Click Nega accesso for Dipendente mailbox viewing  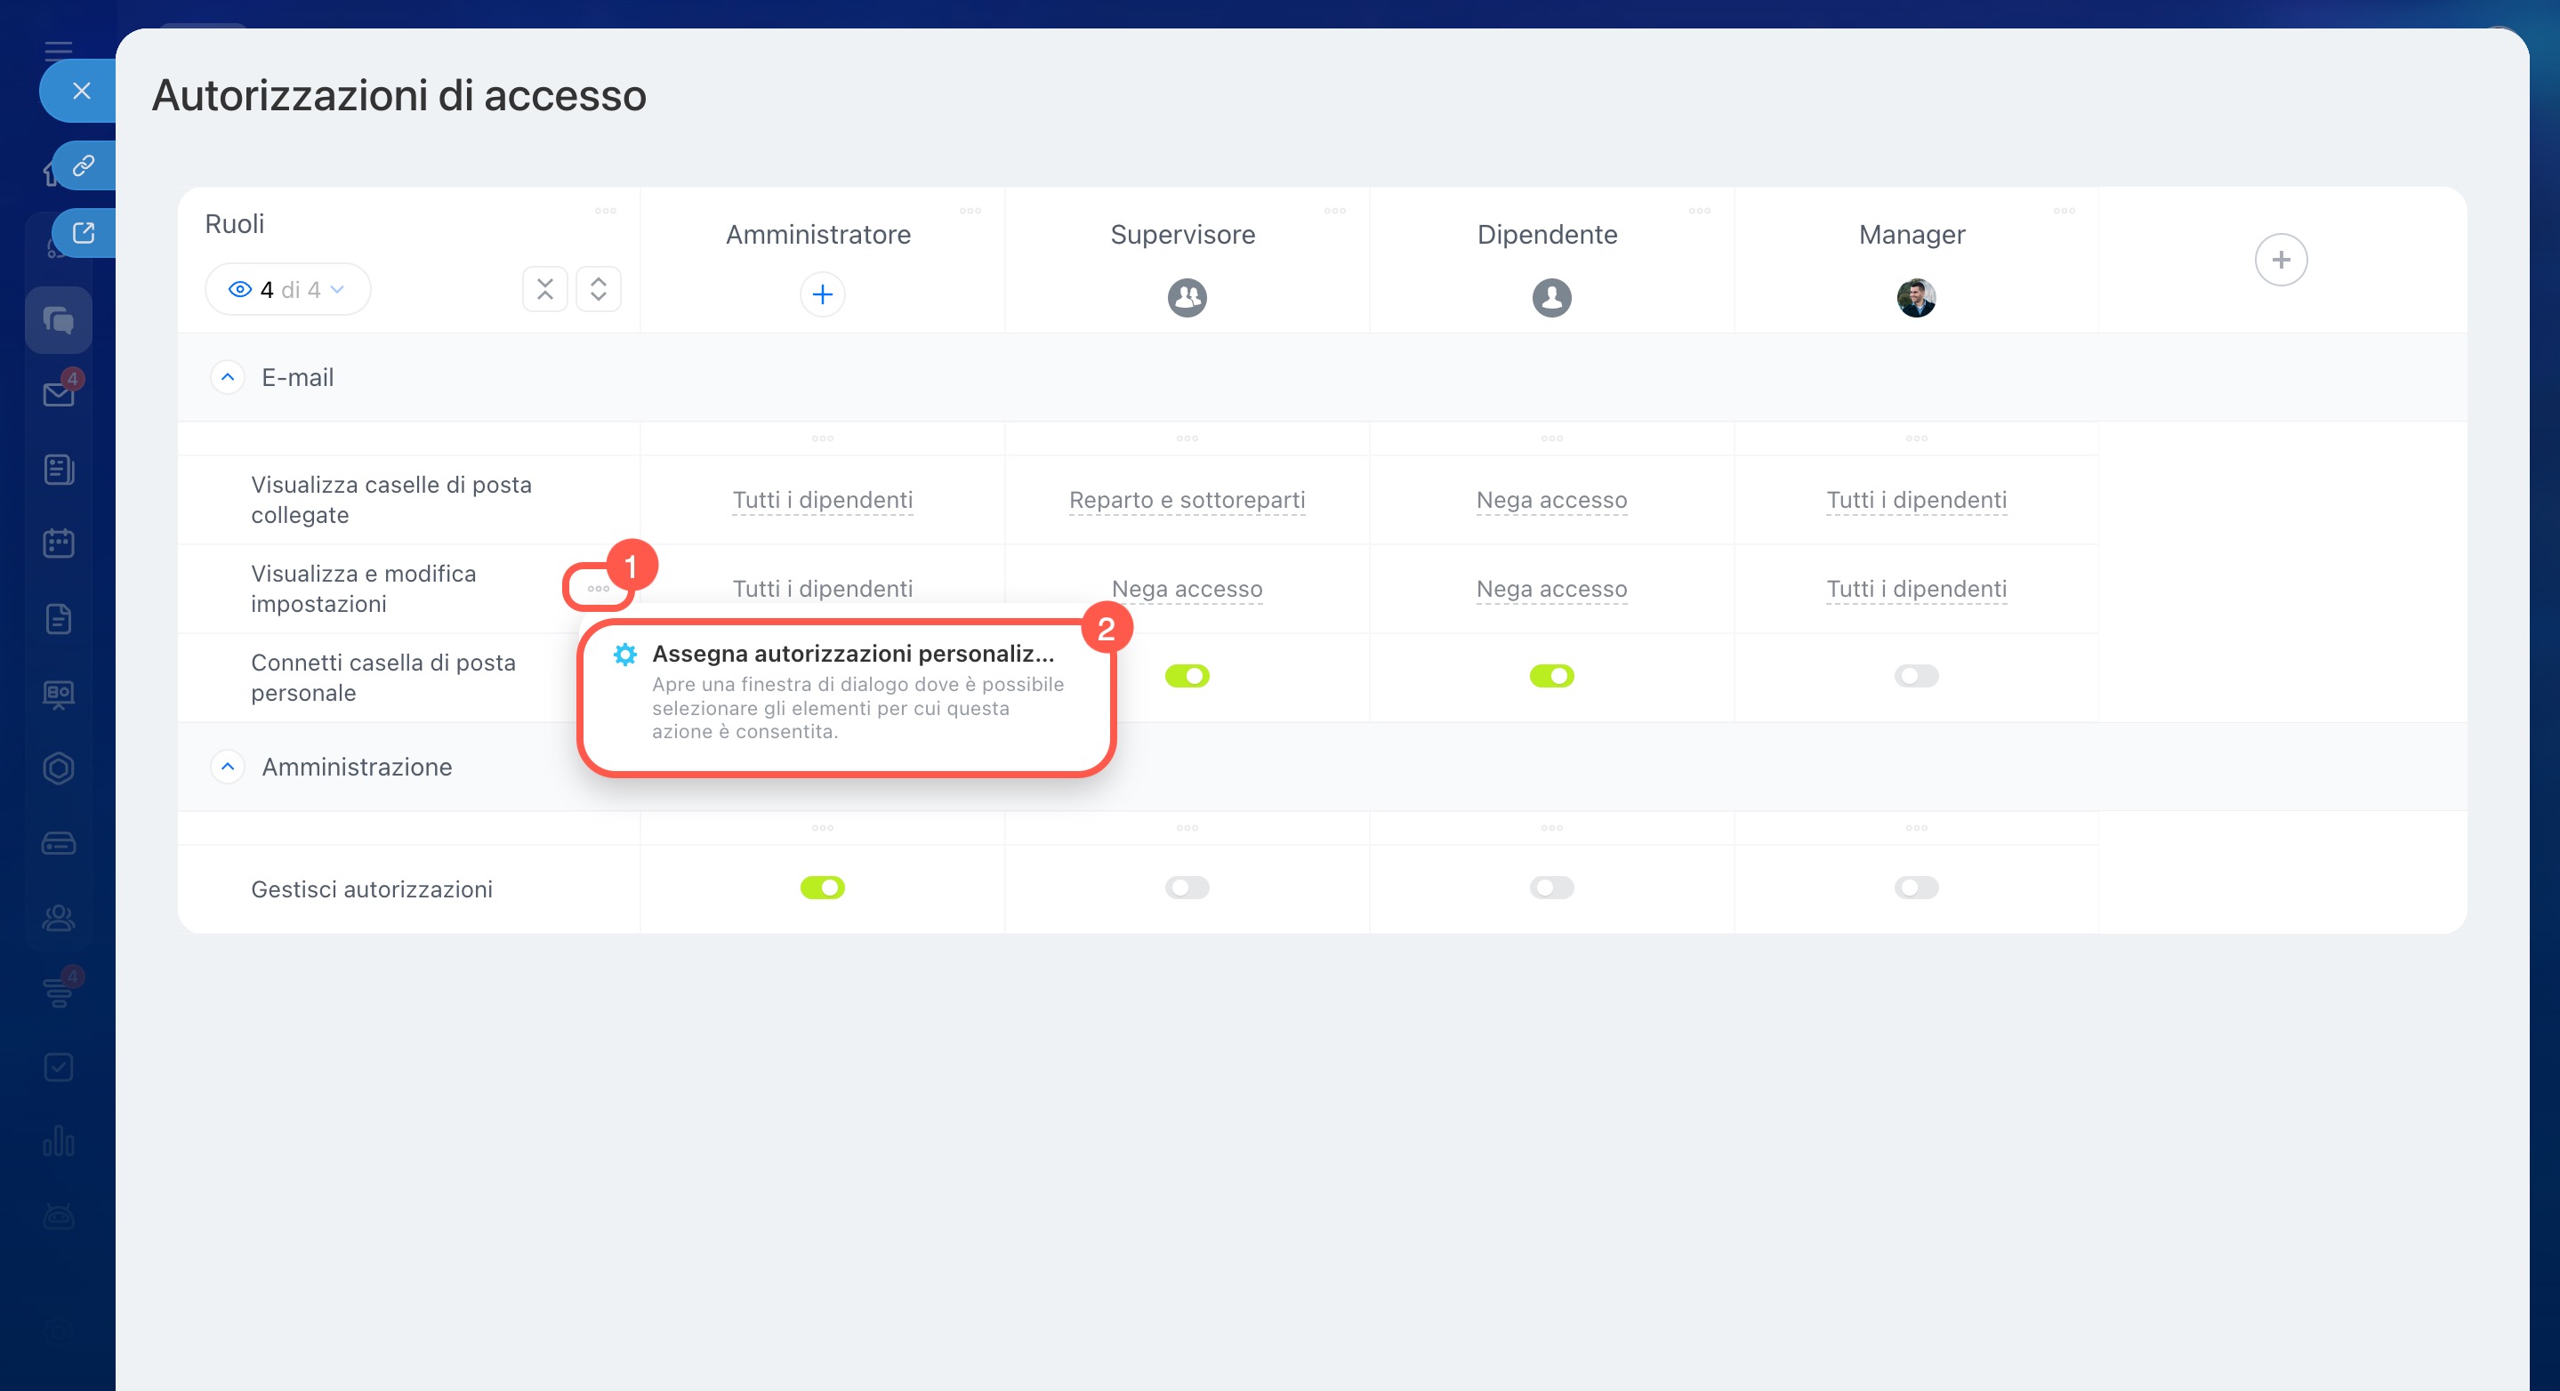click(x=1551, y=500)
